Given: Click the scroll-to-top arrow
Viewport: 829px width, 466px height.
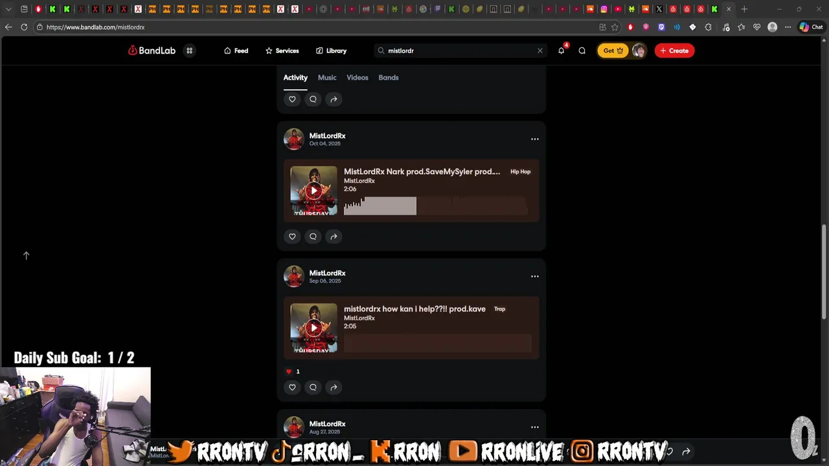Looking at the screenshot, I should click(27, 256).
